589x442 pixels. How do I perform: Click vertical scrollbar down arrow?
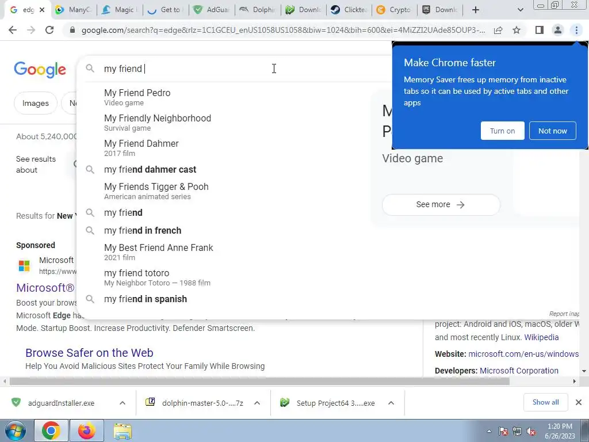pyautogui.click(x=584, y=371)
